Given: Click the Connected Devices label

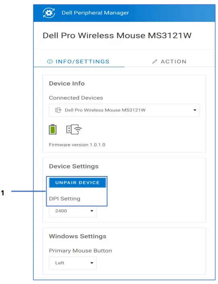Looking at the screenshot, I should [76, 98].
